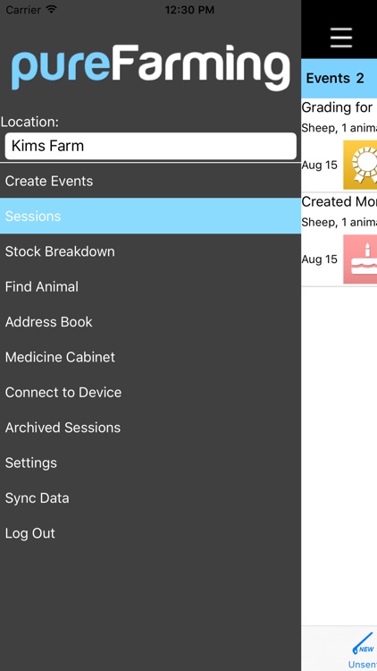Tap the Carrier status label

(x=23, y=10)
